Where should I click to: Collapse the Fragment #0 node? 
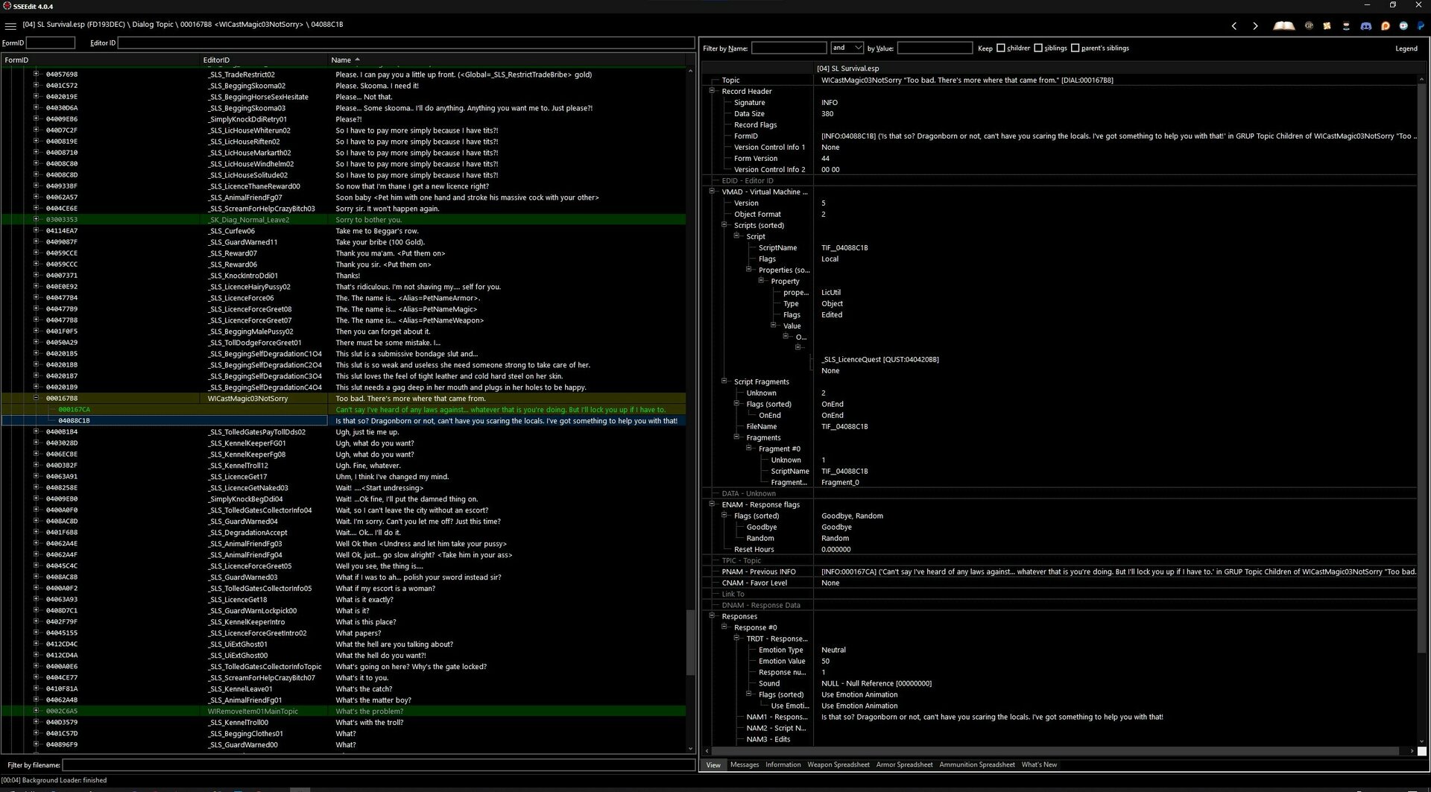pos(748,449)
